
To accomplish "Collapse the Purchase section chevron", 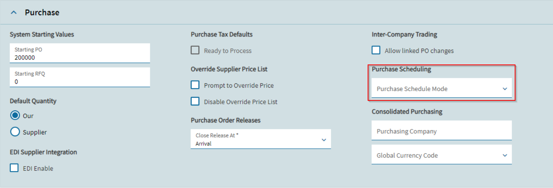I will [x=14, y=13].
